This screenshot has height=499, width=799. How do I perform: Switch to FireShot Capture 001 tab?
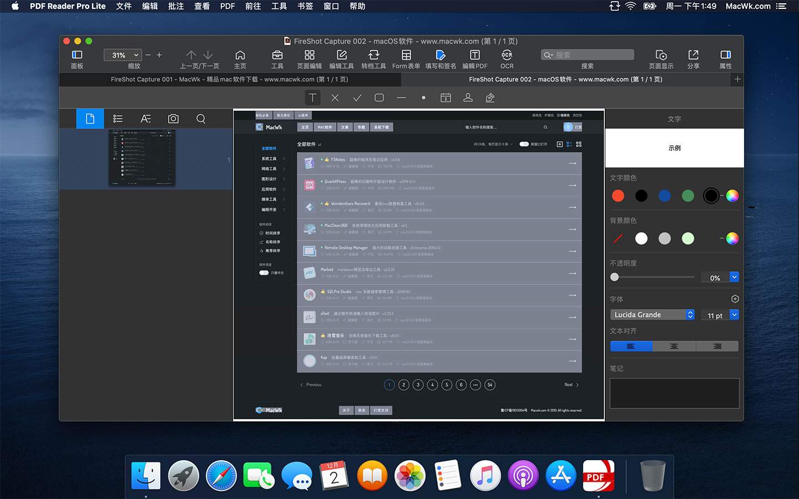(230, 79)
